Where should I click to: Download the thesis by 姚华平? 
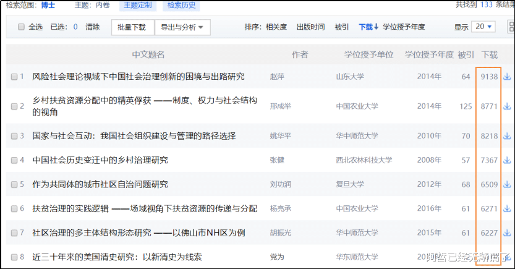coord(507,135)
